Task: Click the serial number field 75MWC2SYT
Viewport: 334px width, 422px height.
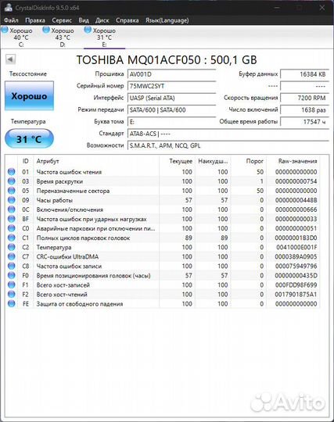Action: pos(171,86)
